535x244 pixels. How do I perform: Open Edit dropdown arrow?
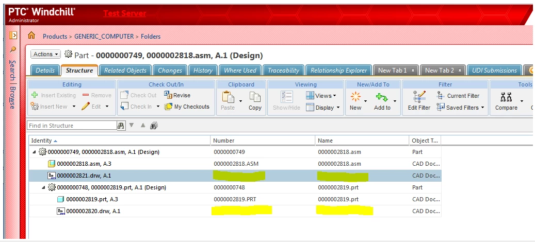click(107, 107)
